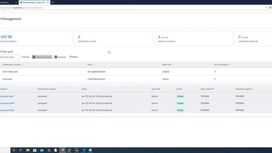Select the cstor-disk-pool row

coord(136,71)
